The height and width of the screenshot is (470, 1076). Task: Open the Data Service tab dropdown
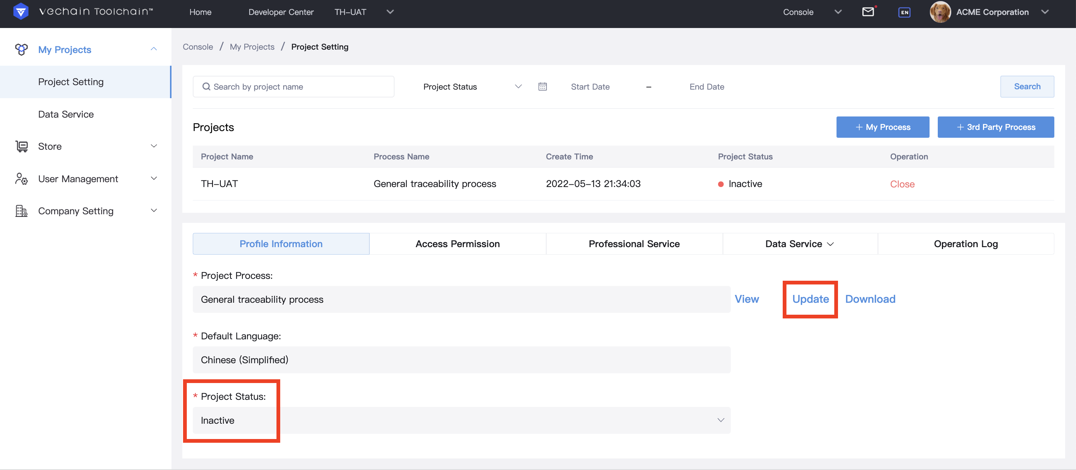pyautogui.click(x=800, y=244)
